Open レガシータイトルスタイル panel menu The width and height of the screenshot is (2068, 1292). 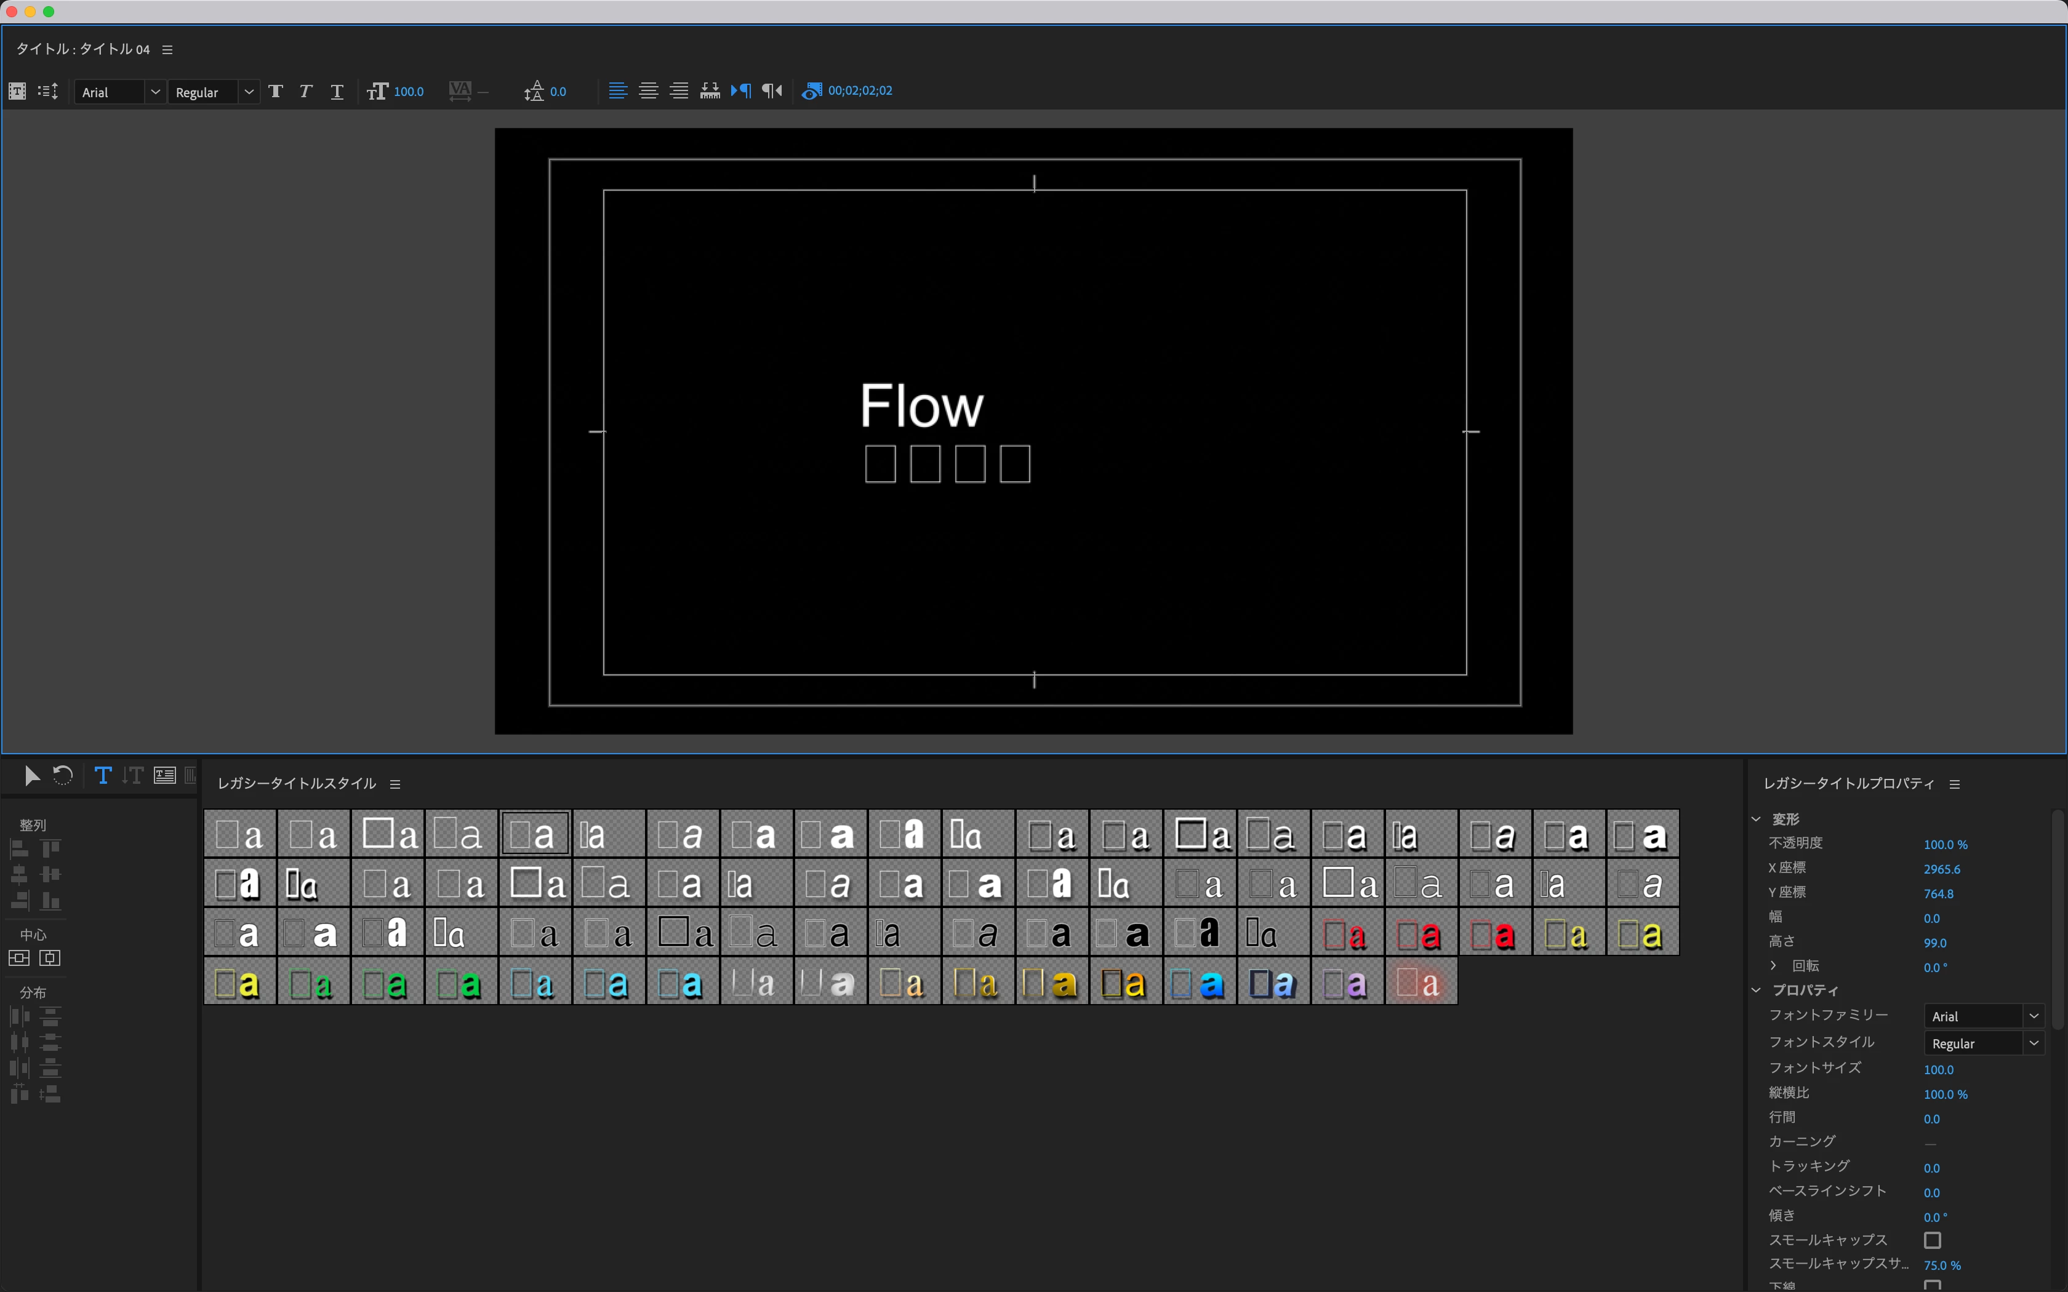tap(395, 784)
